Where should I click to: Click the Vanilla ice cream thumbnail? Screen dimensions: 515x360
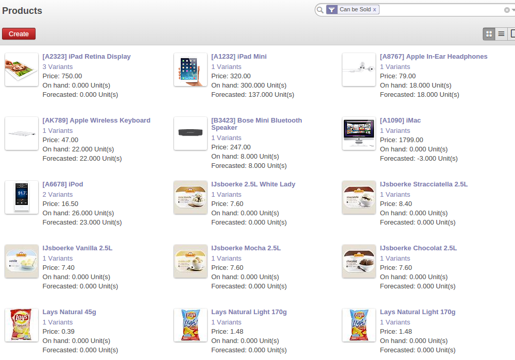[22, 261]
